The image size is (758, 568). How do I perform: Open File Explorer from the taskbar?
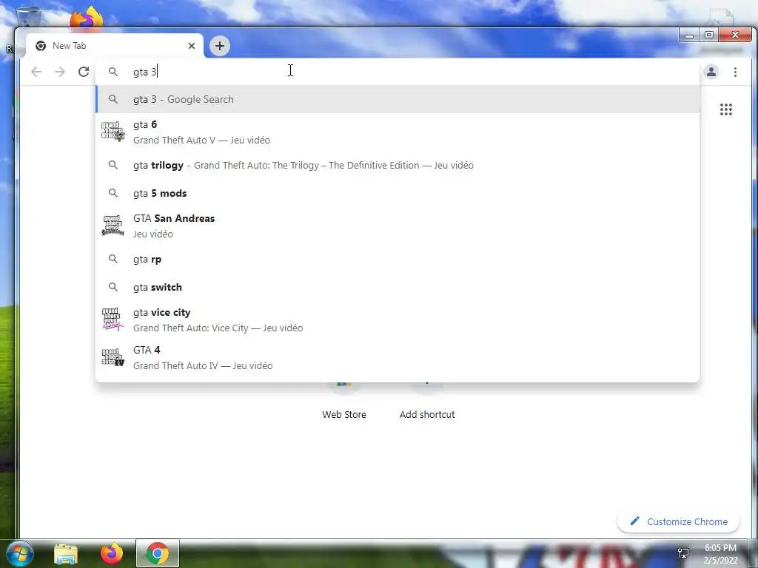coord(66,553)
